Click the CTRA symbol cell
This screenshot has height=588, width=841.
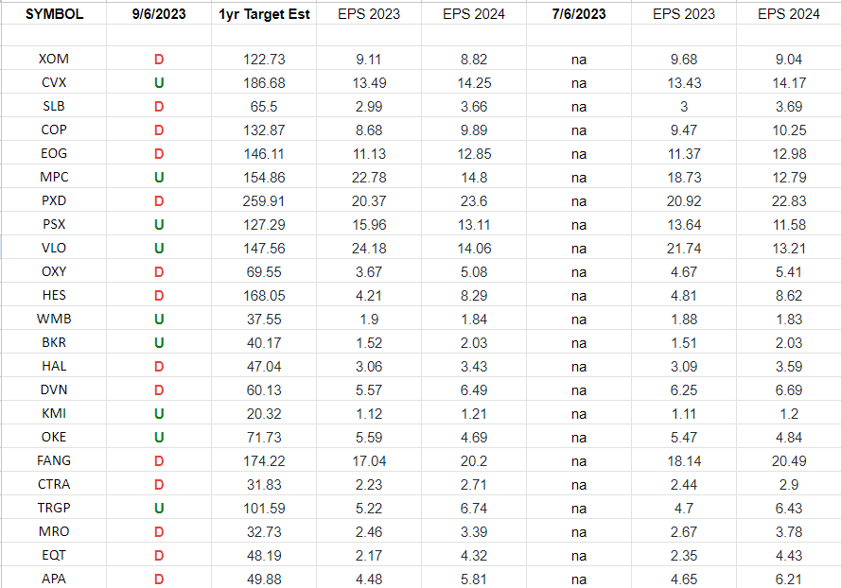coord(54,484)
